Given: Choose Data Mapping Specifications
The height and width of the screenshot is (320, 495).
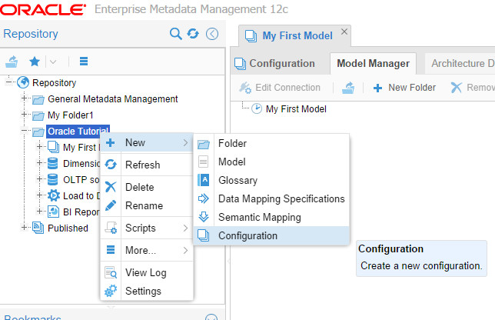Looking at the screenshot, I should (271, 198).
